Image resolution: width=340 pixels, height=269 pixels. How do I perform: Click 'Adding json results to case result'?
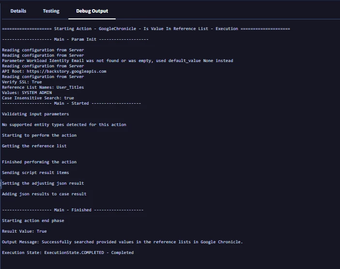(44, 194)
